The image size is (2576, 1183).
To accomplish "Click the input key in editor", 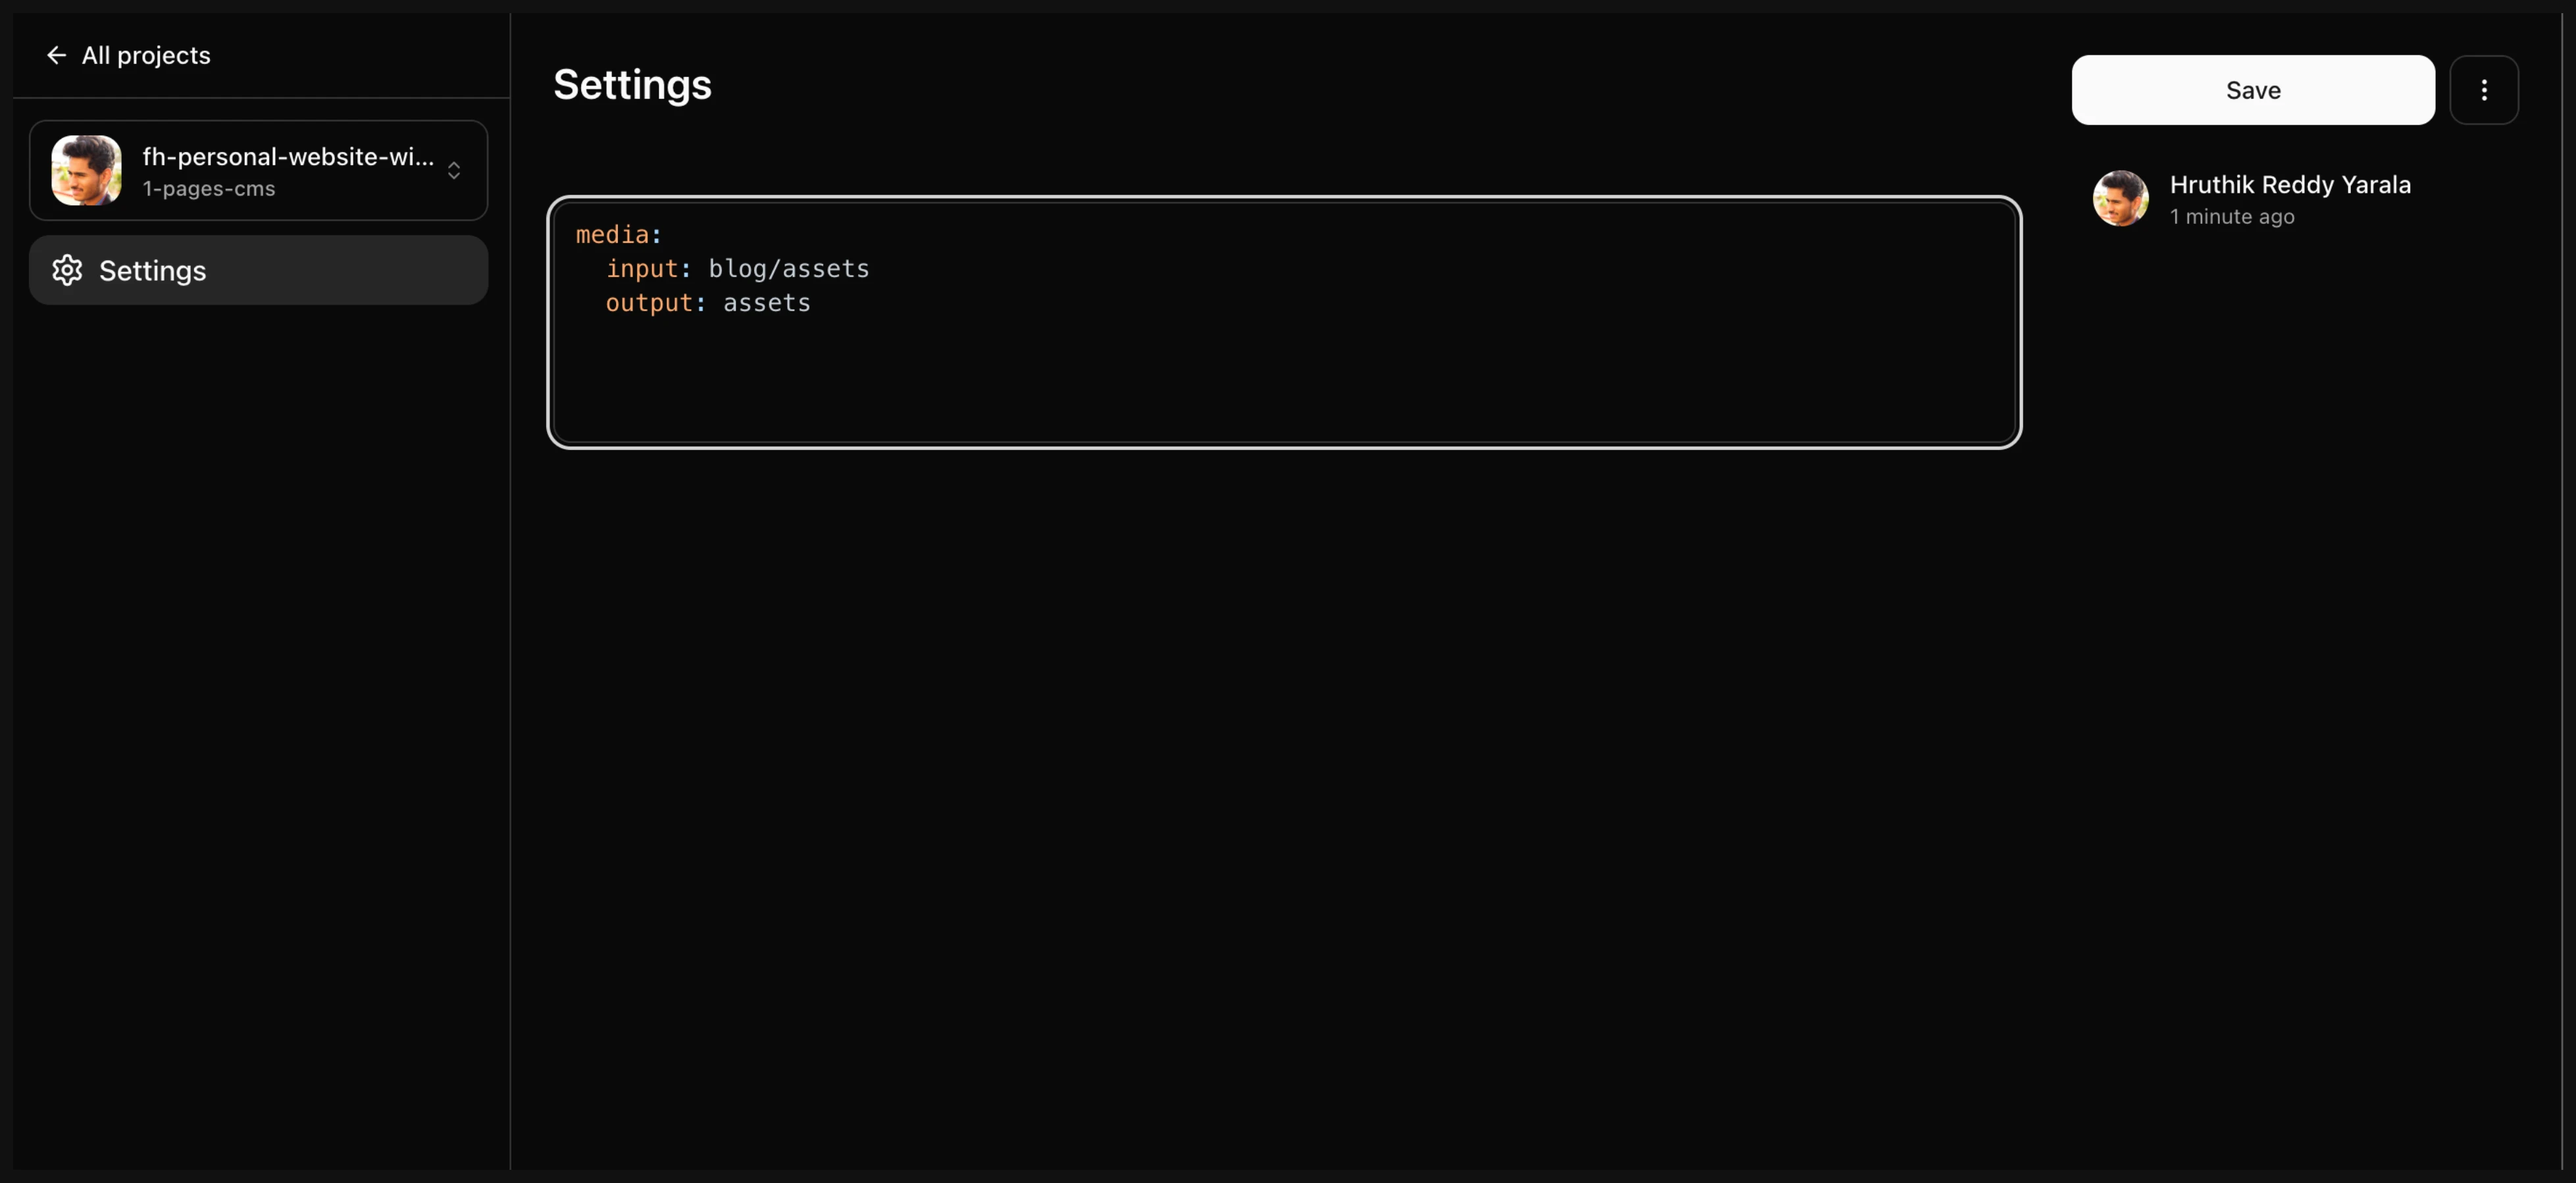I will click(x=641, y=269).
